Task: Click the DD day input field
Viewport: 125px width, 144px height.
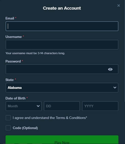Action: [x=62, y=106]
